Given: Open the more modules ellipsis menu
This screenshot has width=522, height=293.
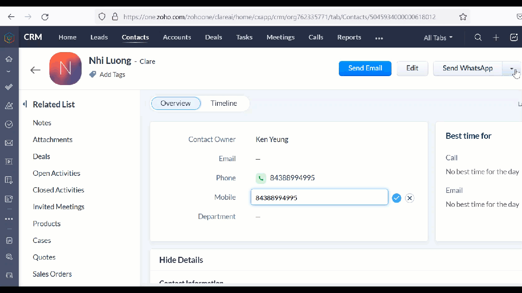Looking at the screenshot, I should coord(379,38).
